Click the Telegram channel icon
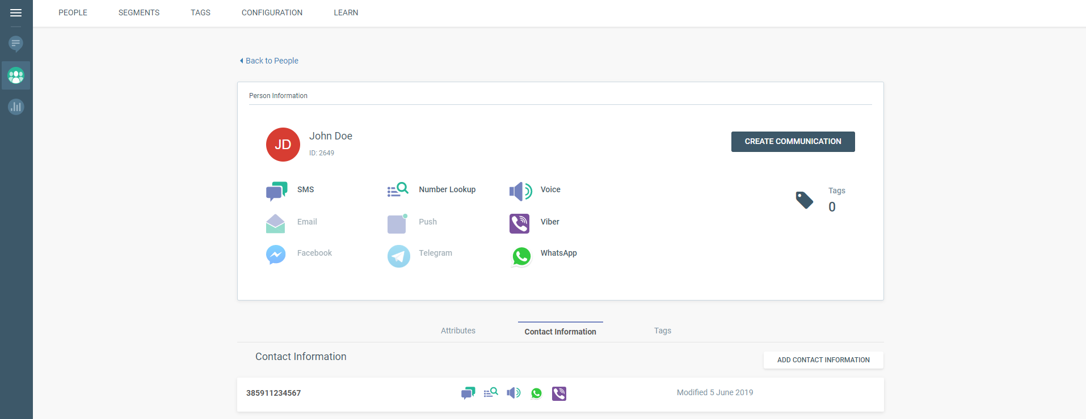1086x419 pixels. [398, 256]
